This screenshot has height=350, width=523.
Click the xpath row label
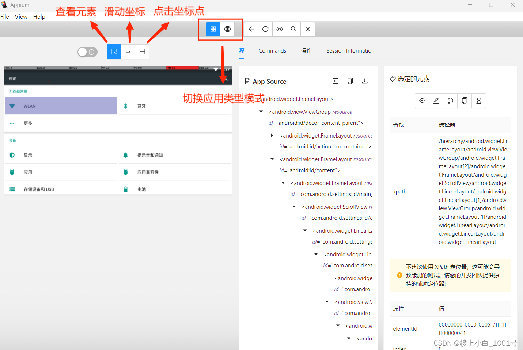pyautogui.click(x=400, y=192)
